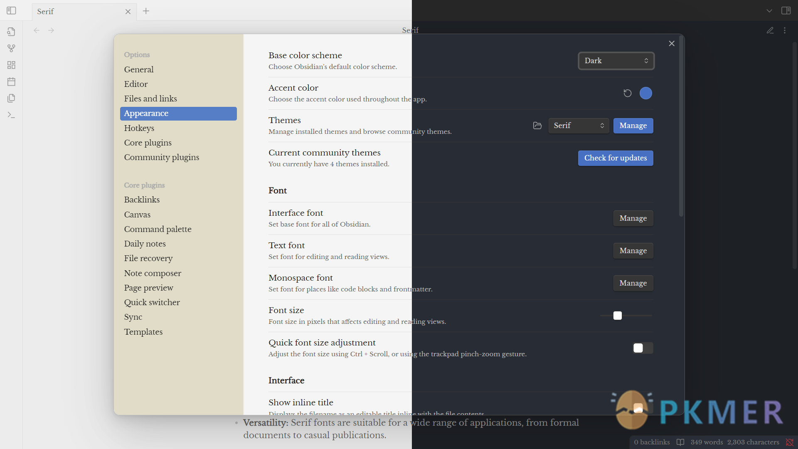Click Manage button for Themes

click(x=633, y=126)
